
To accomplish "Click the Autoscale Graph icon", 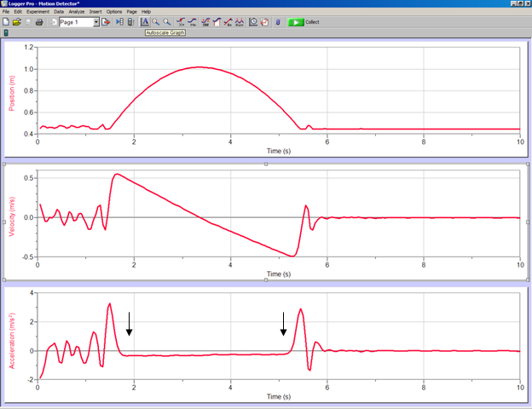I will (144, 21).
